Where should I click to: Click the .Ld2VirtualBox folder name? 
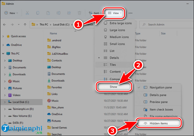pyautogui.click(x=60, y=54)
